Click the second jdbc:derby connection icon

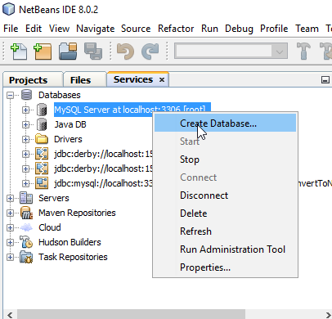point(42,168)
